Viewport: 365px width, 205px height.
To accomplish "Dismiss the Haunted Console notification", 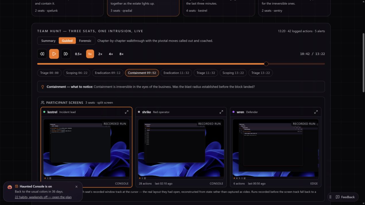I will [x=76, y=187].
